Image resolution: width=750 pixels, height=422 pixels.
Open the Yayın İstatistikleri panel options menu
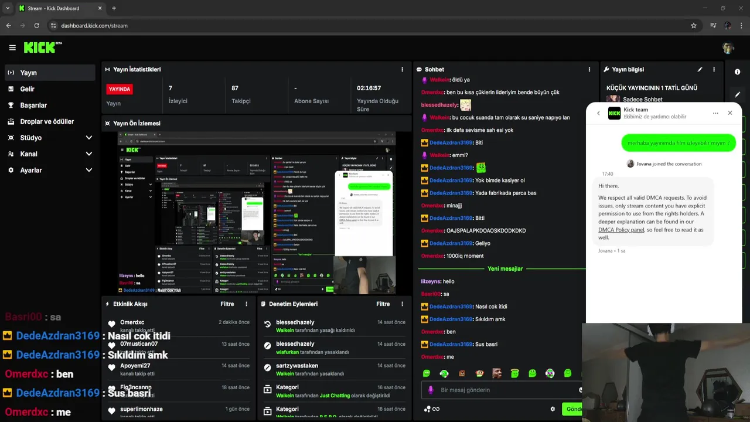click(x=402, y=69)
